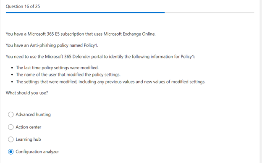Click the Advanced hunting answer label
Screen dimensions: 262x163
pyautogui.click(x=33, y=115)
